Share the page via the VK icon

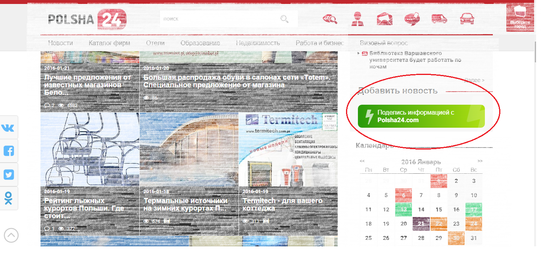pos(8,128)
